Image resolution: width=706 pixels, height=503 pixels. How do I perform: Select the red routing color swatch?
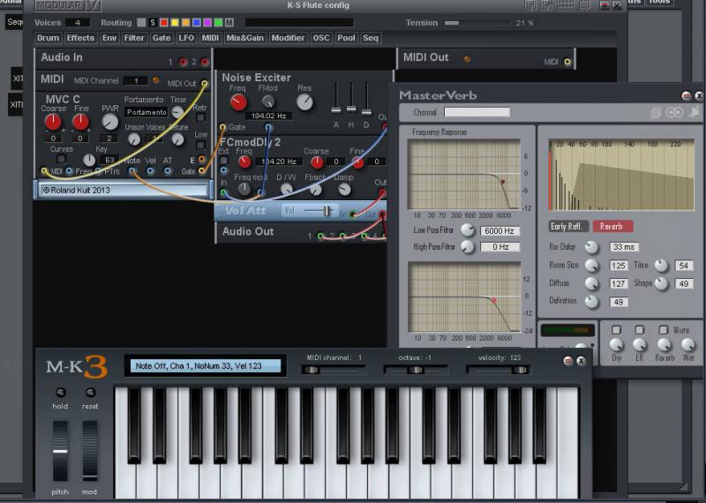pyautogui.click(x=164, y=23)
